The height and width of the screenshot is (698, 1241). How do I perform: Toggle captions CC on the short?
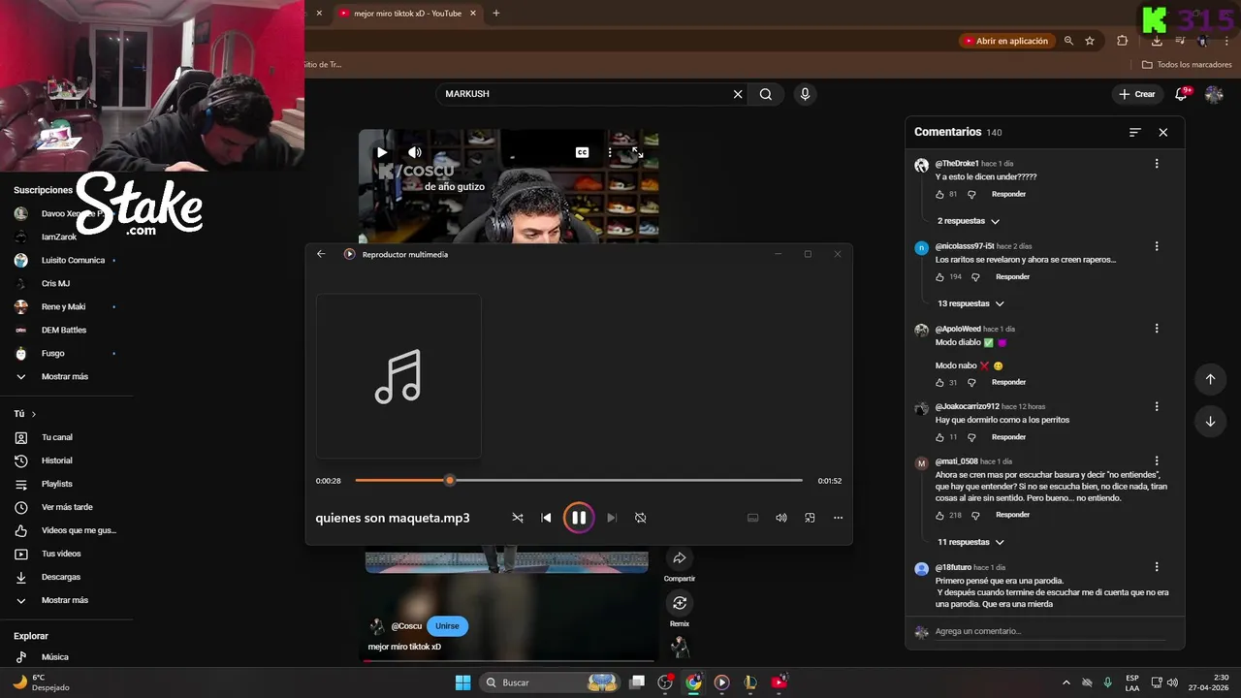pos(582,152)
